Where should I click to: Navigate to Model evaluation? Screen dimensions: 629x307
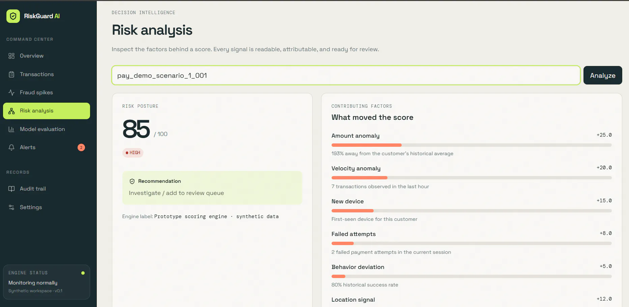point(47,129)
